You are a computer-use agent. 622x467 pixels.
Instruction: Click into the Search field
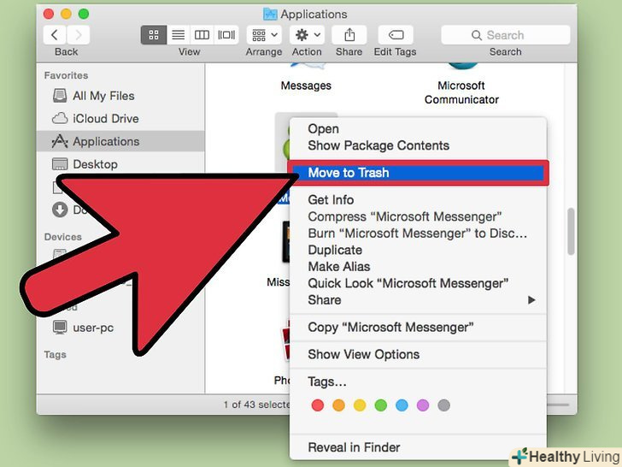tap(506, 35)
